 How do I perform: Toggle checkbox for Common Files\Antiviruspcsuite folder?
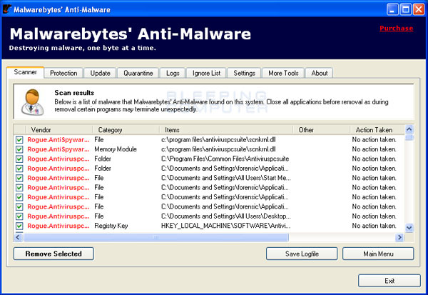19,159
